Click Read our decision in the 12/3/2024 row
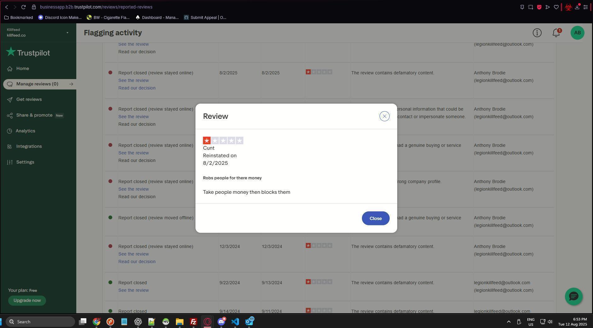The height and width of the screenshot is (328, 593). [137, 262]
